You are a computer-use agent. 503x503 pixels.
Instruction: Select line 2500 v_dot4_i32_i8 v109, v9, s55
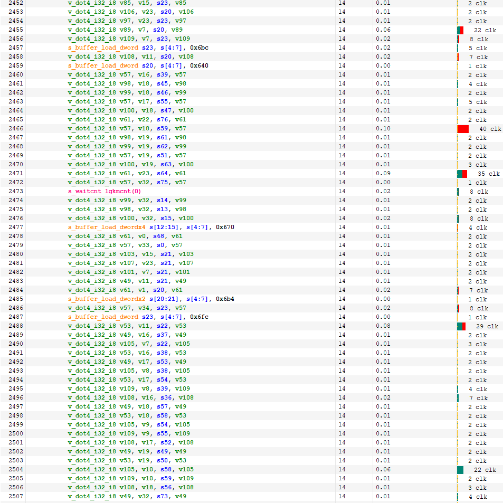pyautogui.click(x=129, y=434)
